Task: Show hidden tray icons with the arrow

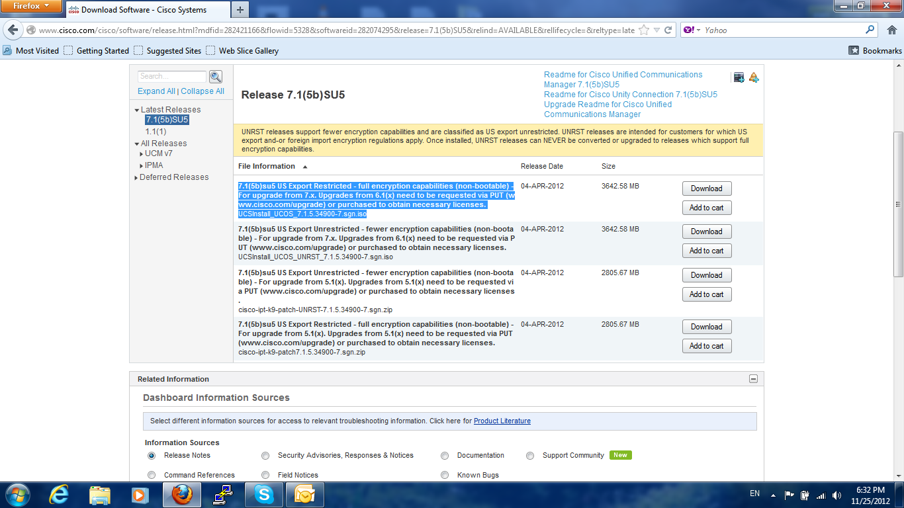Action: (x=773, y=495)
